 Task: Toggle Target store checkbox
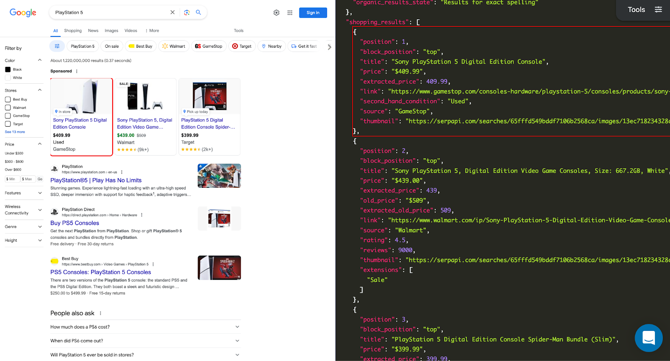[8, 124]
